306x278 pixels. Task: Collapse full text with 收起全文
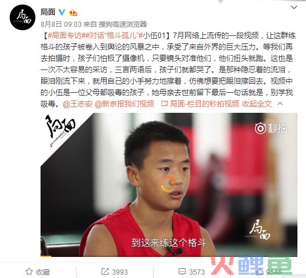257,104
